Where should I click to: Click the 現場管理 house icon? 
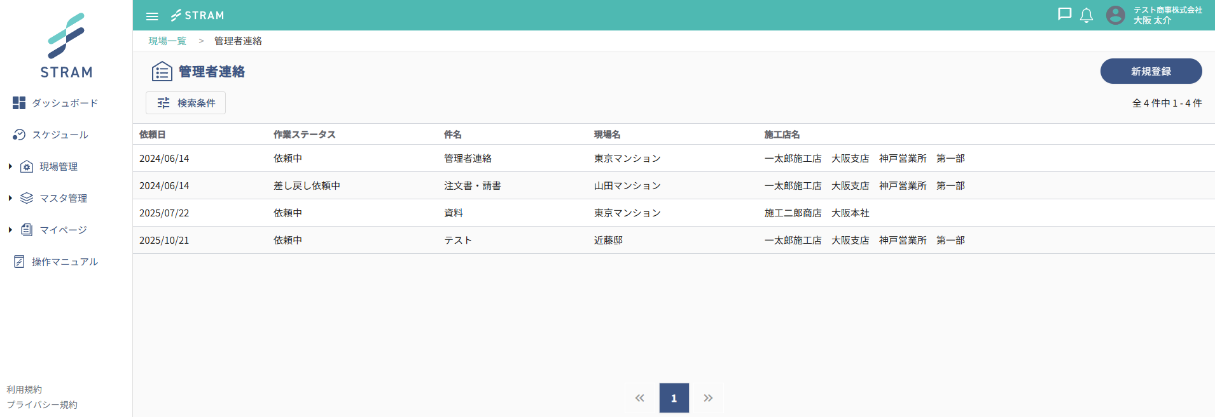27,166
